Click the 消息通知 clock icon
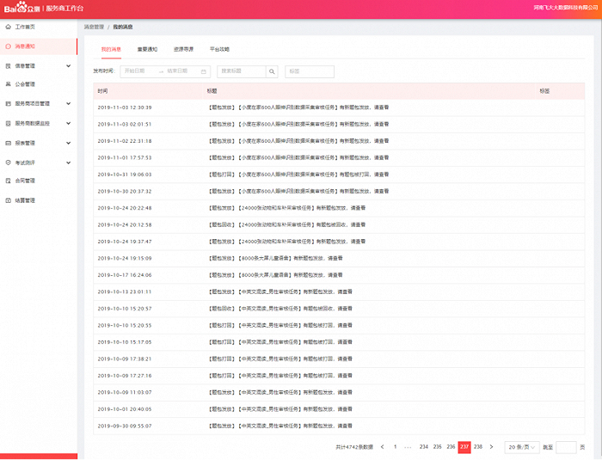 point(8,46)
